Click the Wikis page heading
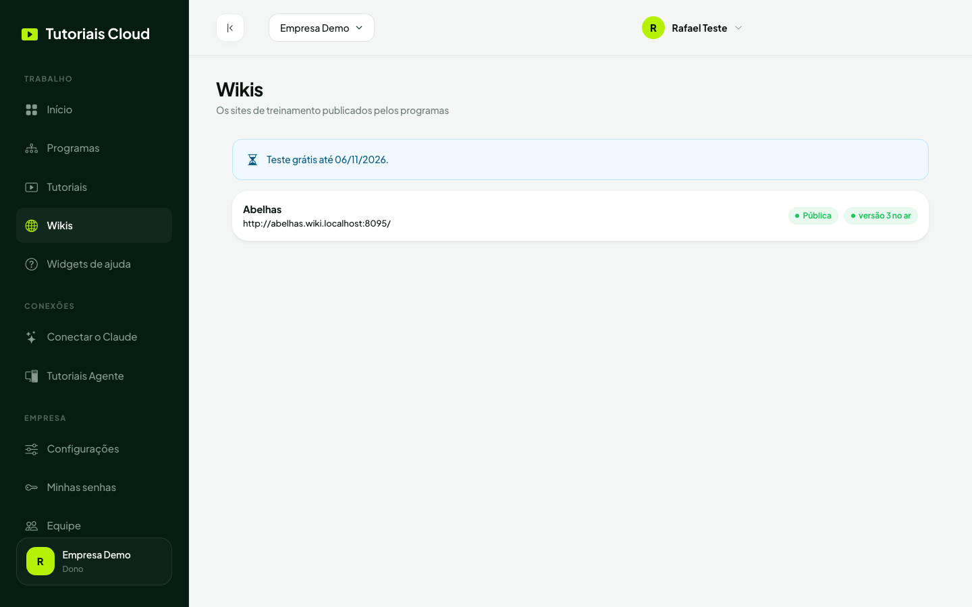The image size is (972, 607). point(240,90)
